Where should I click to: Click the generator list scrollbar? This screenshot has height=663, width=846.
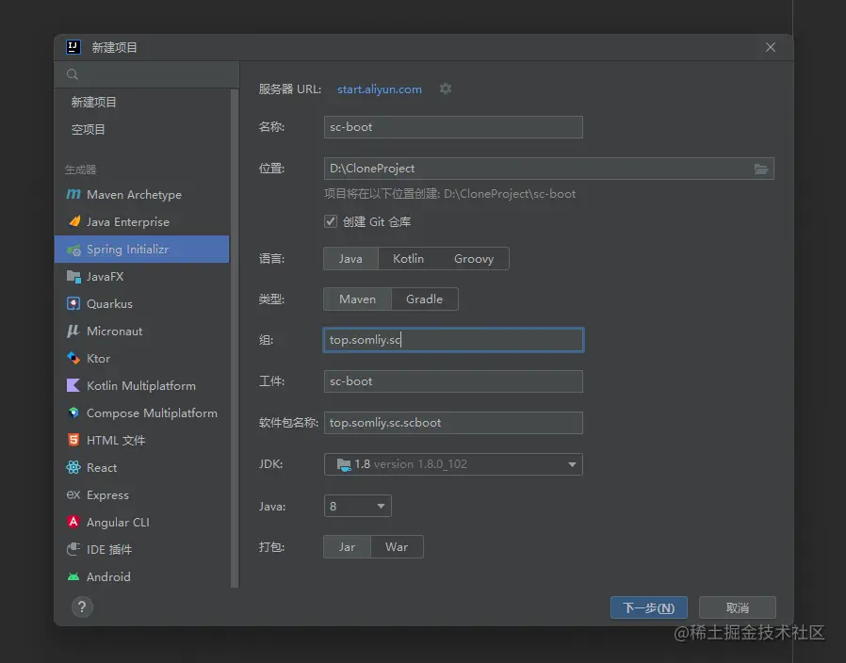pyautogui.click(x=235, y=338)
